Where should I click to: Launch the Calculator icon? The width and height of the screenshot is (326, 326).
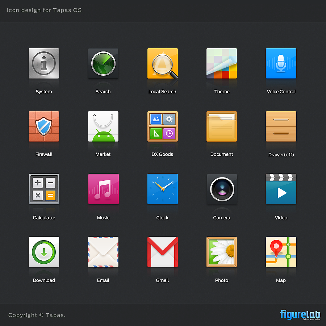[44, 189]
